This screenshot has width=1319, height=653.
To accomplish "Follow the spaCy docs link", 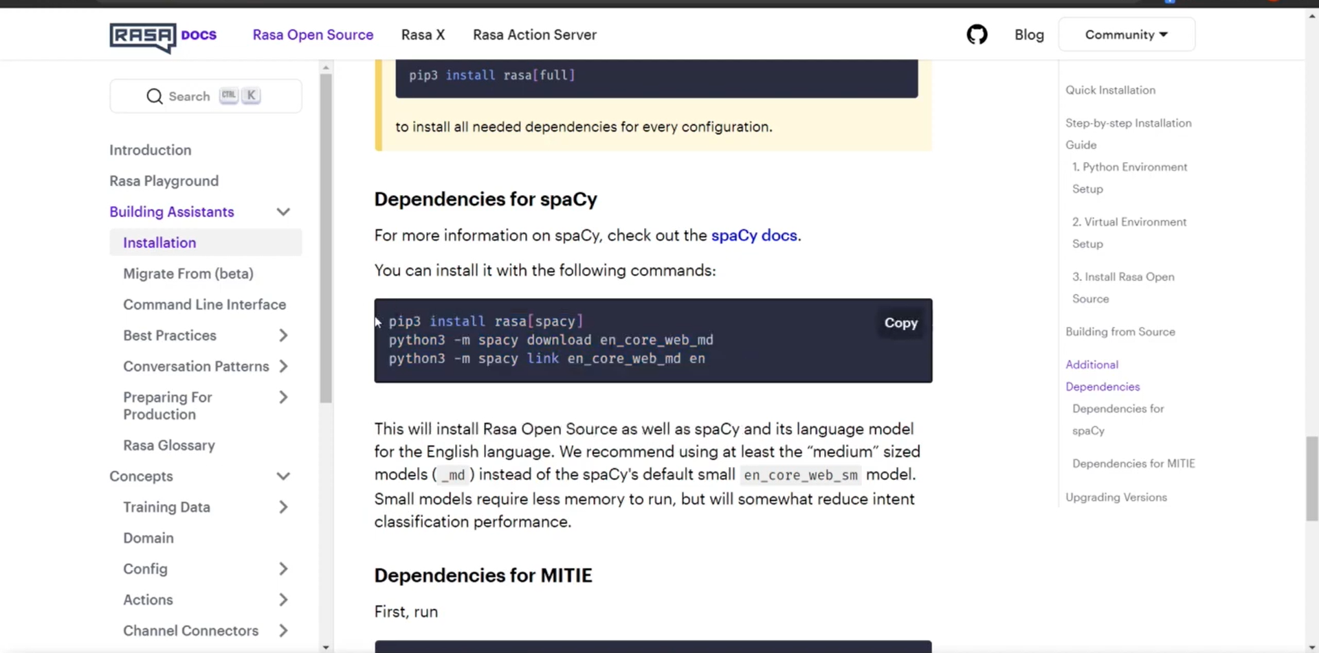I will [754, 235].
